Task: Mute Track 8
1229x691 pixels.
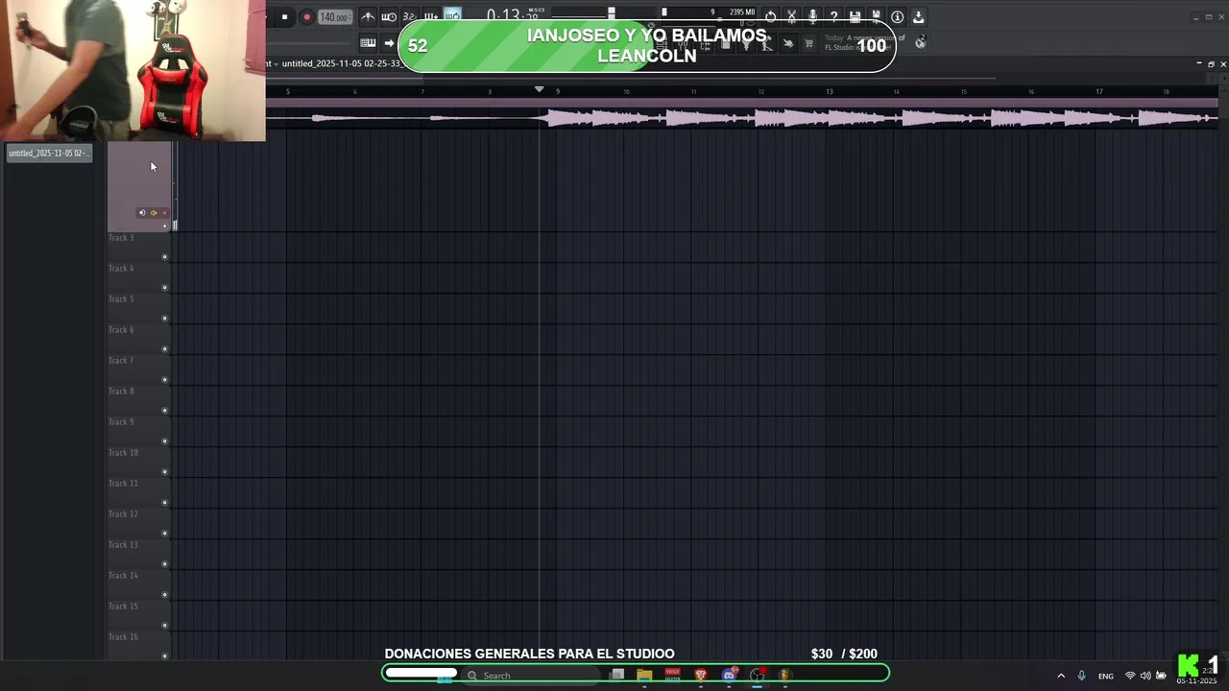Action: pyautogui.click(x=164, y=411)
